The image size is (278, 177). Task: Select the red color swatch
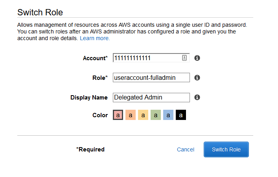(118, 115)
